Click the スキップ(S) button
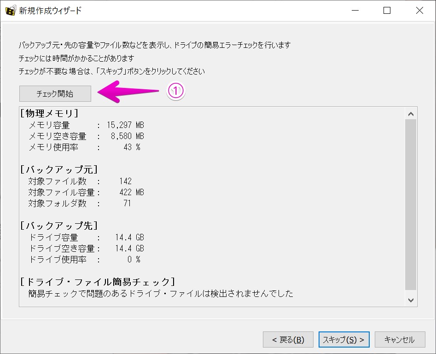This screenshot has width=436, height=354. 344,340
